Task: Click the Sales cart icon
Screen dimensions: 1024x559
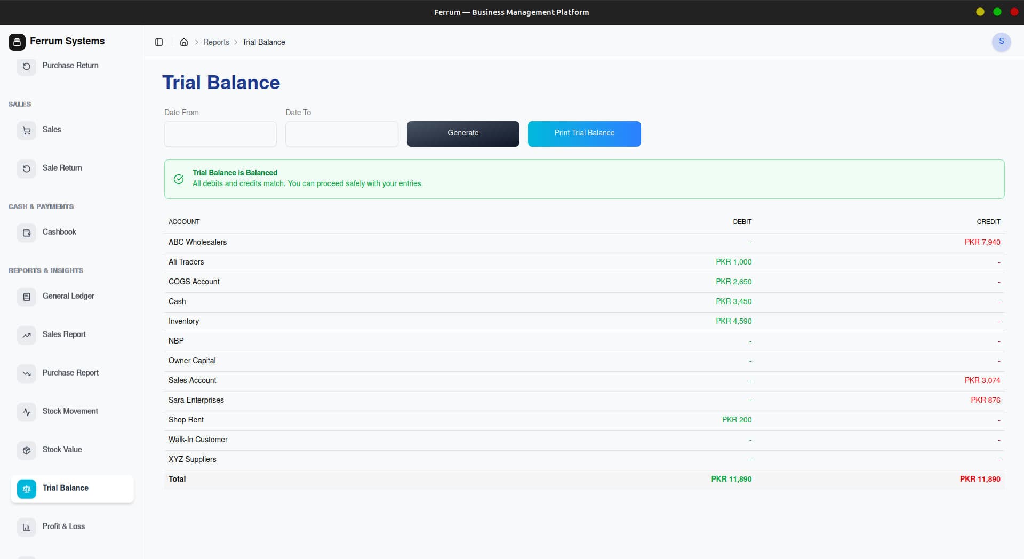Action: 27,130
